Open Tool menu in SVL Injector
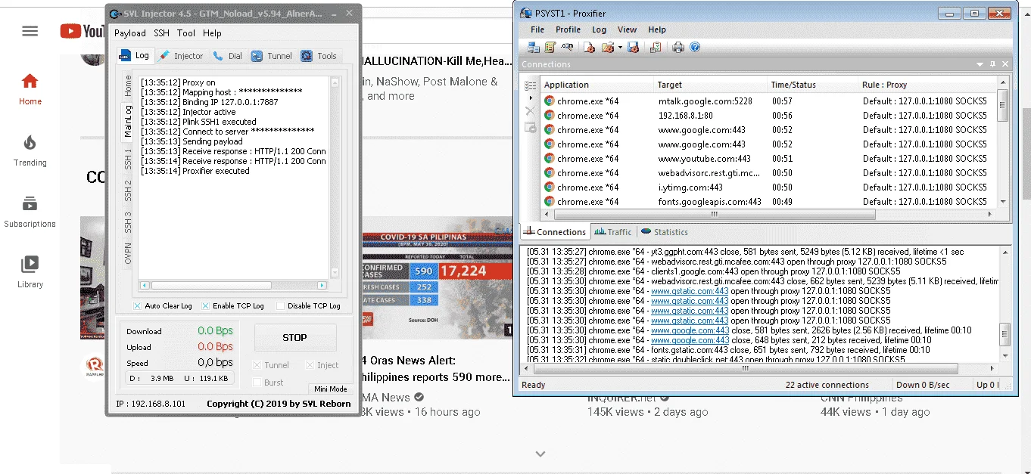This screenshot has width=1031, height=474. 186,33
